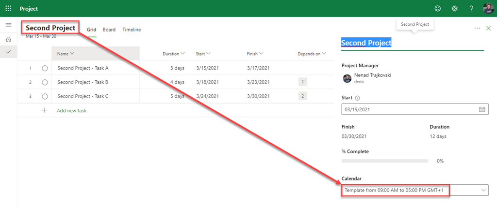
Task: Toggle the hamburger navigation menu
Action: [8, 25]
